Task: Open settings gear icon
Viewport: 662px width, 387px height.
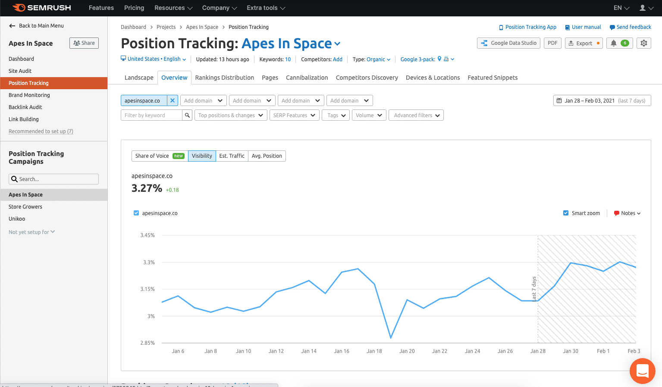Action: click(x=644, y=43)
